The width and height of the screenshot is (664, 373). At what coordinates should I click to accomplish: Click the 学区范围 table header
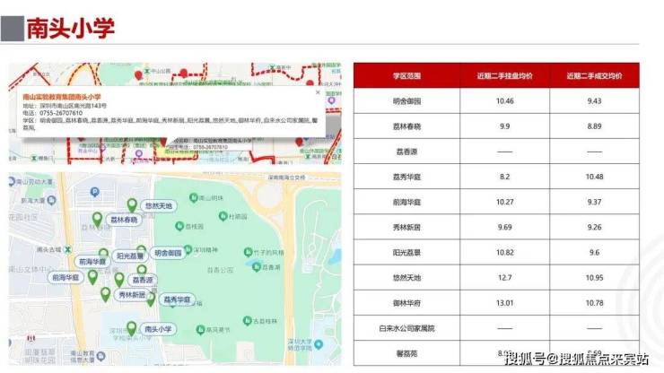click(x=406, y=76)
